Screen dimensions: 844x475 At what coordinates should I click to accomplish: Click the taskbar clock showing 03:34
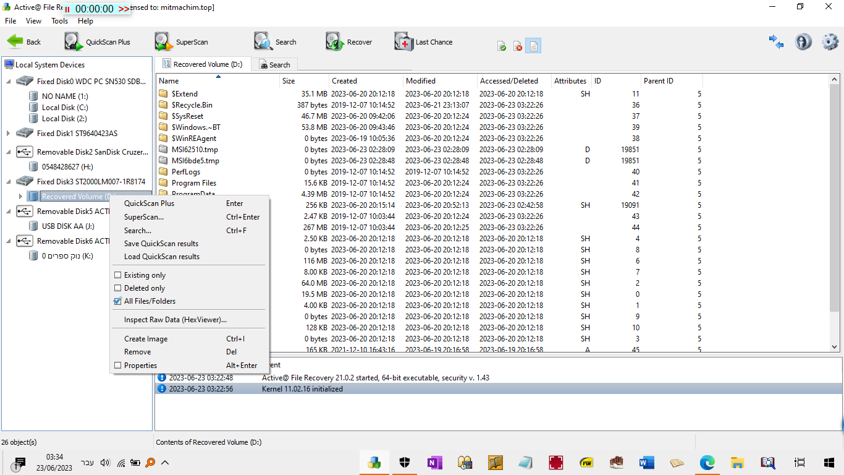coord(55,463)
